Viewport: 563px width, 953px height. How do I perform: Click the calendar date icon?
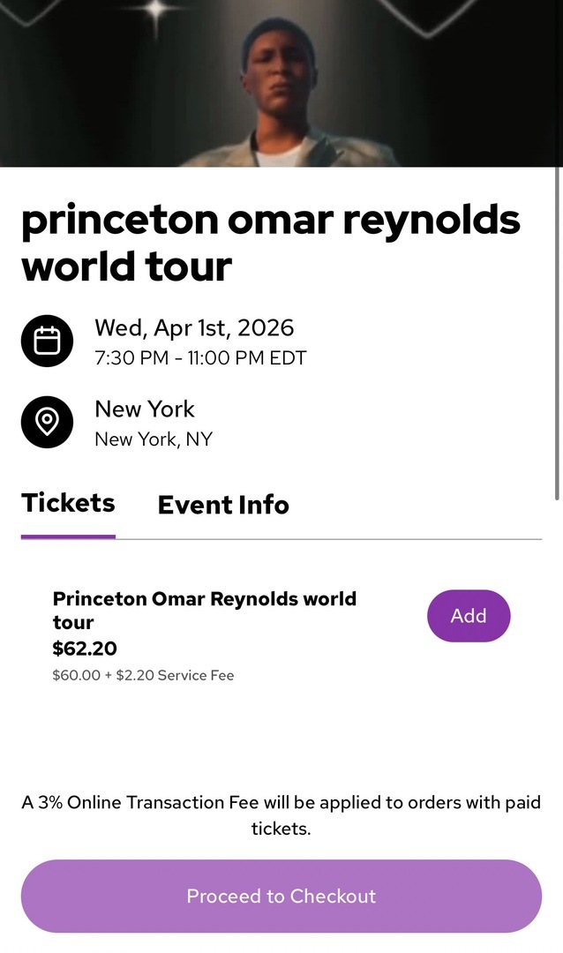coord(47,341)
